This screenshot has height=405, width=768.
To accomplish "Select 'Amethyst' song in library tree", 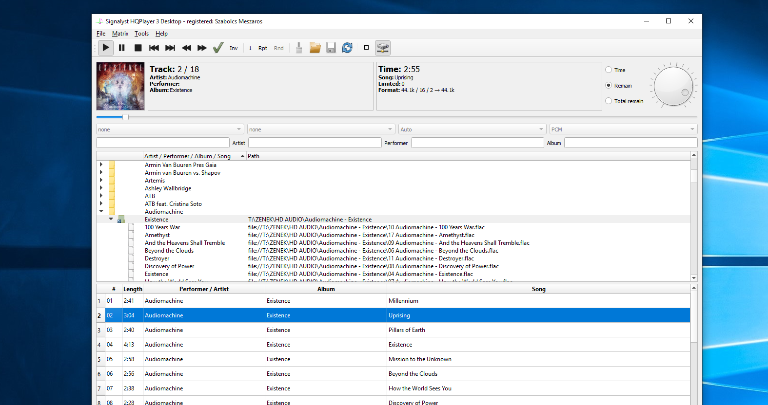I will pyautogui.click(x=158, y=235).
